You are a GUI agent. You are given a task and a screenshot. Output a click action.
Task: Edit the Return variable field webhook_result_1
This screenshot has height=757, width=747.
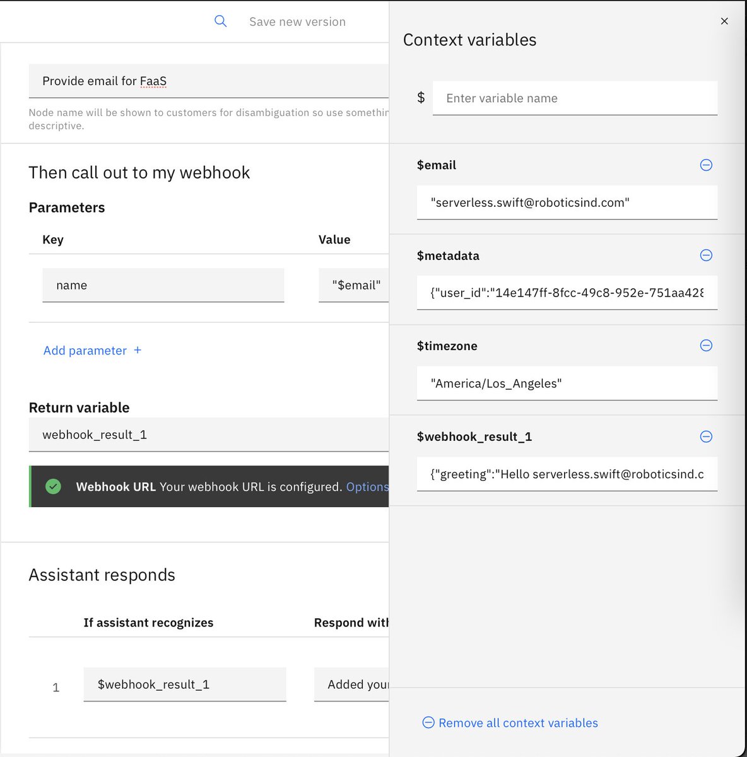pyautogui.click(x=209, y=435)
